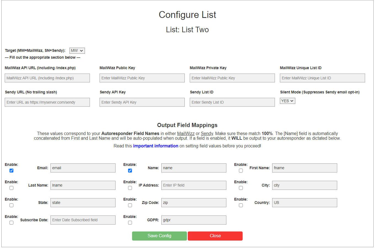Click the 'Configure List' heading
The height and width of the screenshot is (248, 375).
point(187,15)
